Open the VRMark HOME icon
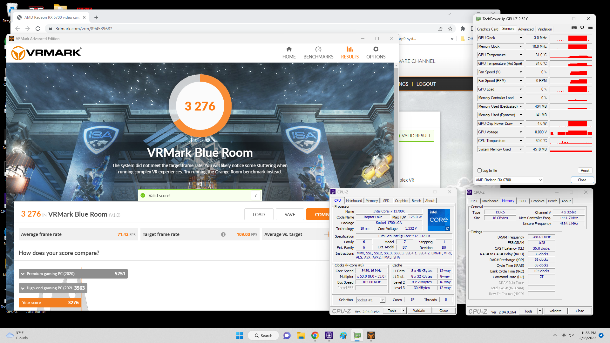Screen dimensions: 610x343 click(x=289, y=49)
